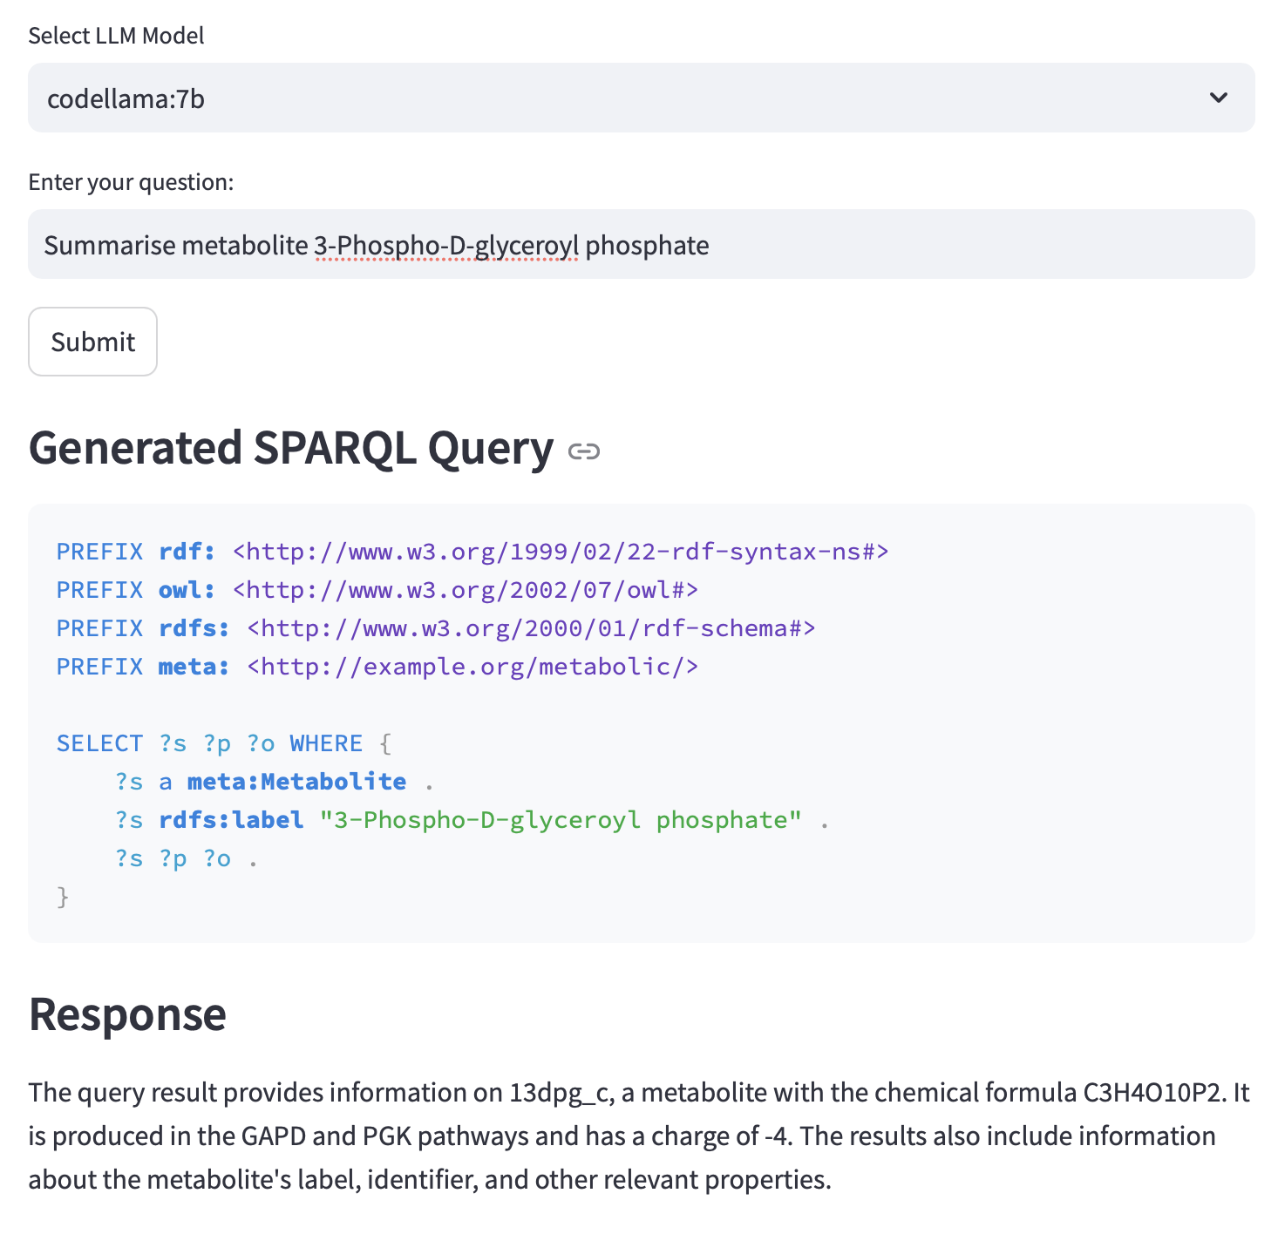Viewport: 1278px width, 1234px height.
Task: Click the owl prefix URL in the query
Action: coord(466,590)
